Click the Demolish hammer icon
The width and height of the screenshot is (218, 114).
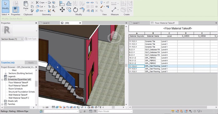click(x=54, y=11)
